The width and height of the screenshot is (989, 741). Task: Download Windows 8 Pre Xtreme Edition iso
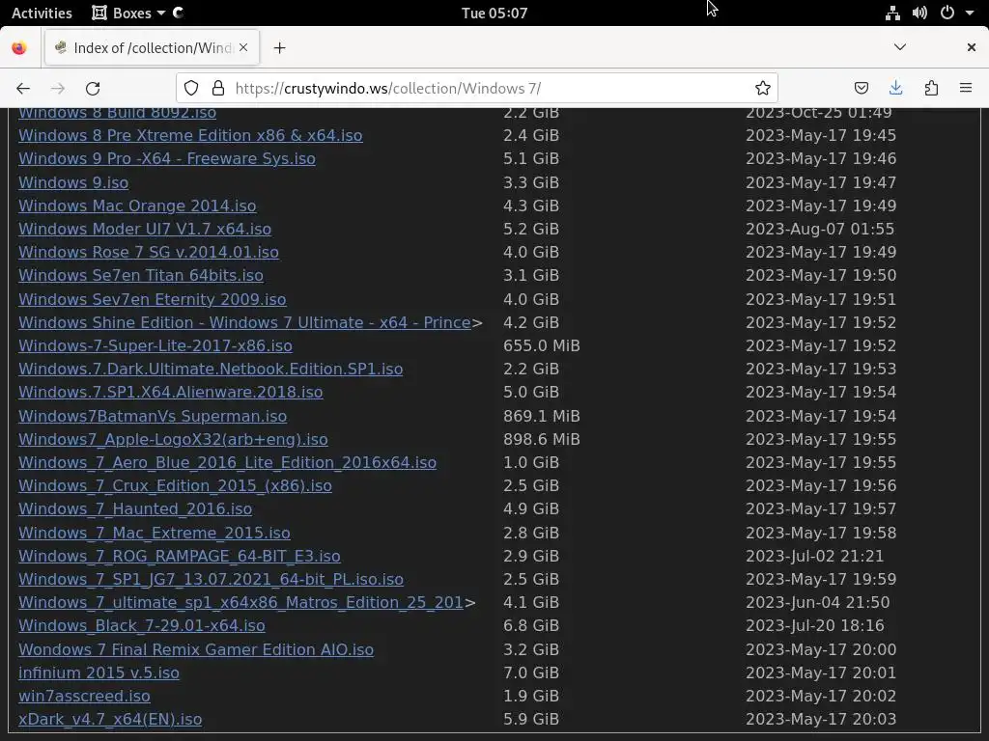click(x=190, y=135)
